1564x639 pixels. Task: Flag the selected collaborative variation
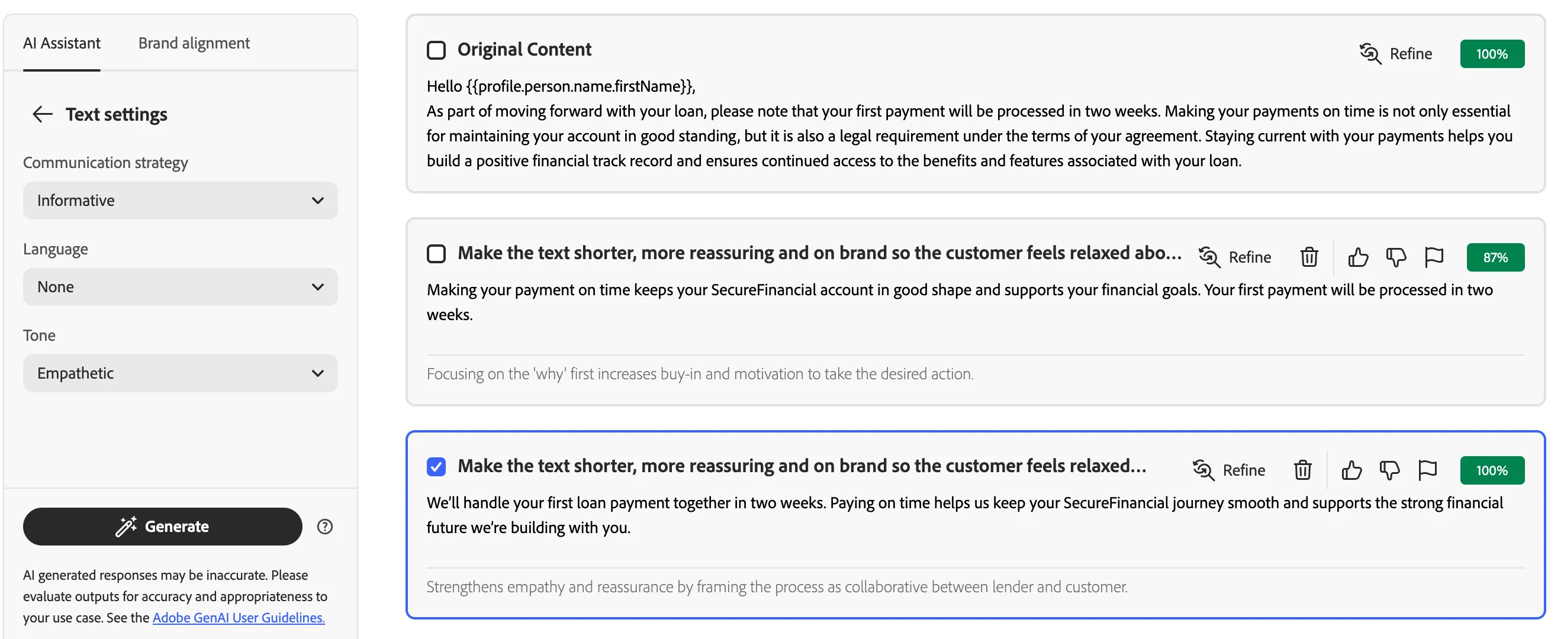[x=1427, y=470]
